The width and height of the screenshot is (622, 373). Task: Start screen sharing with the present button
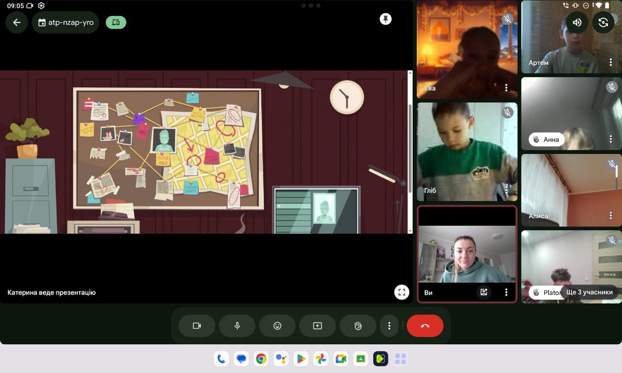(317, 326)
